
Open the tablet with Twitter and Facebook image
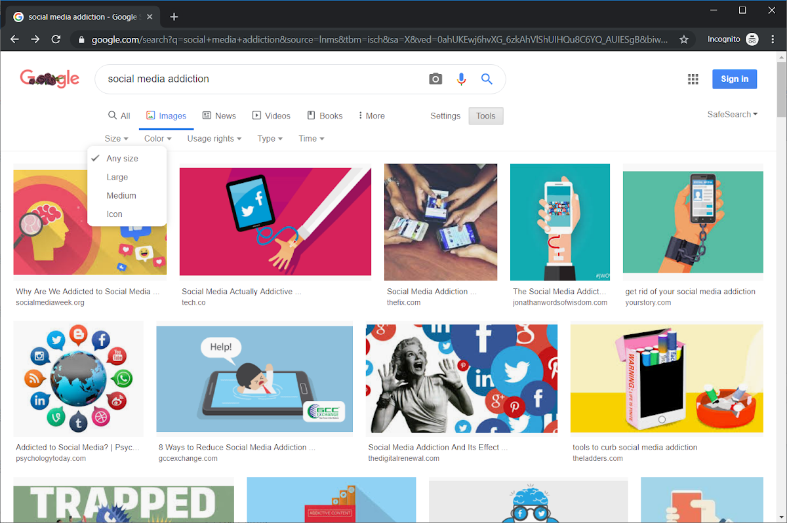coord(275,222)
